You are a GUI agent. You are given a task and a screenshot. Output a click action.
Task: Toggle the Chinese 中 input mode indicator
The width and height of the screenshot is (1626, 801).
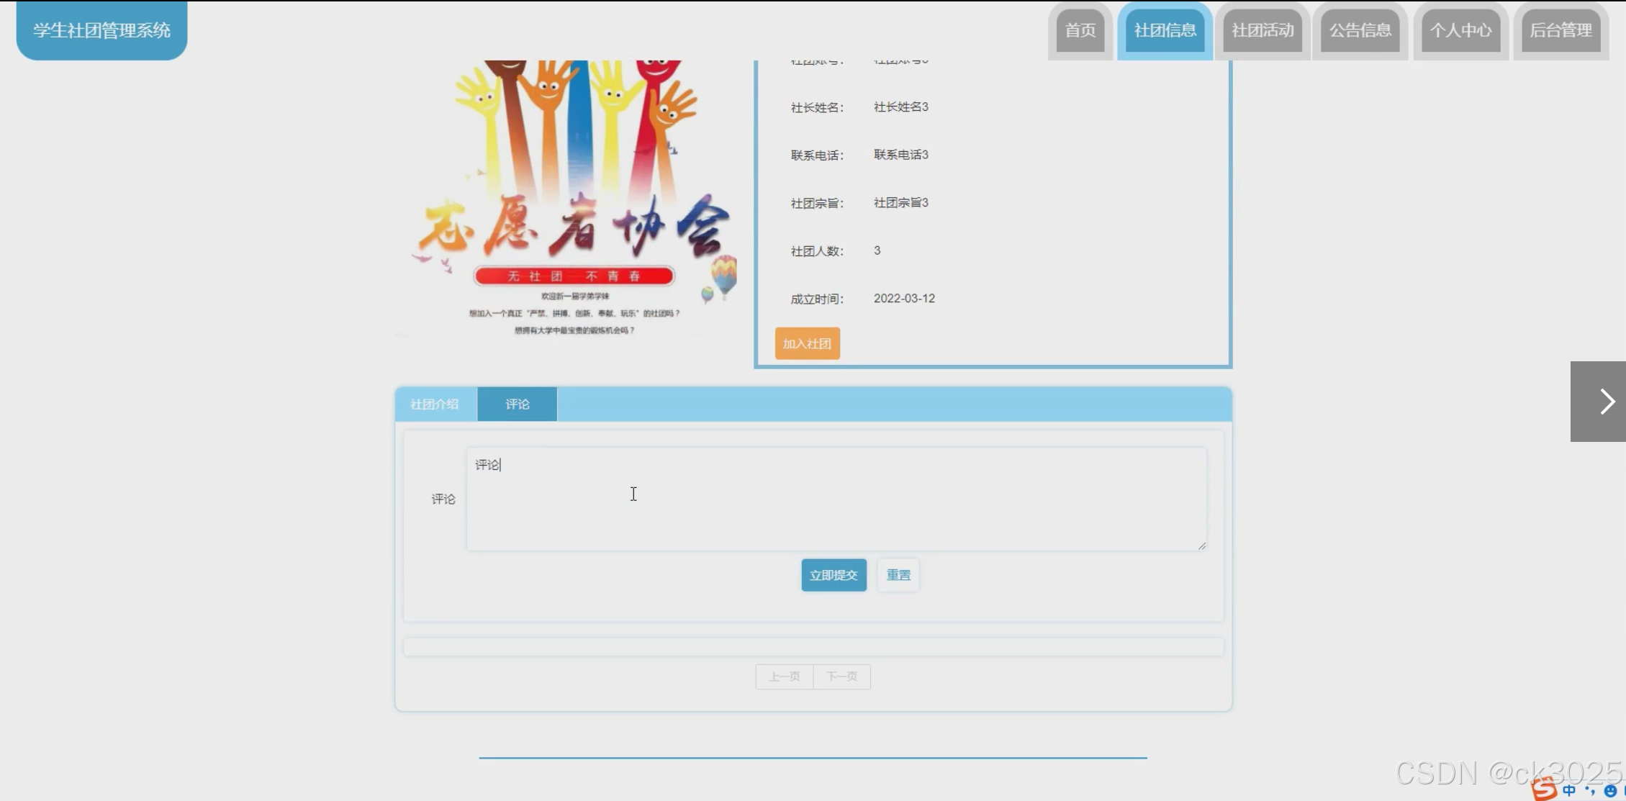coord(1570,790)
